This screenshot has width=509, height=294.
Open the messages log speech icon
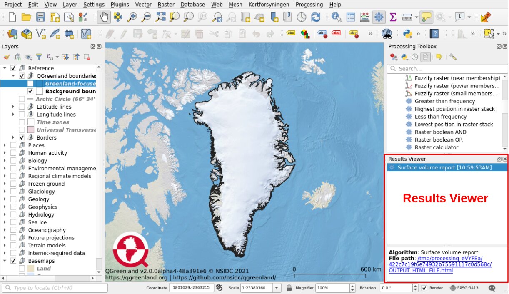(492, 288)
